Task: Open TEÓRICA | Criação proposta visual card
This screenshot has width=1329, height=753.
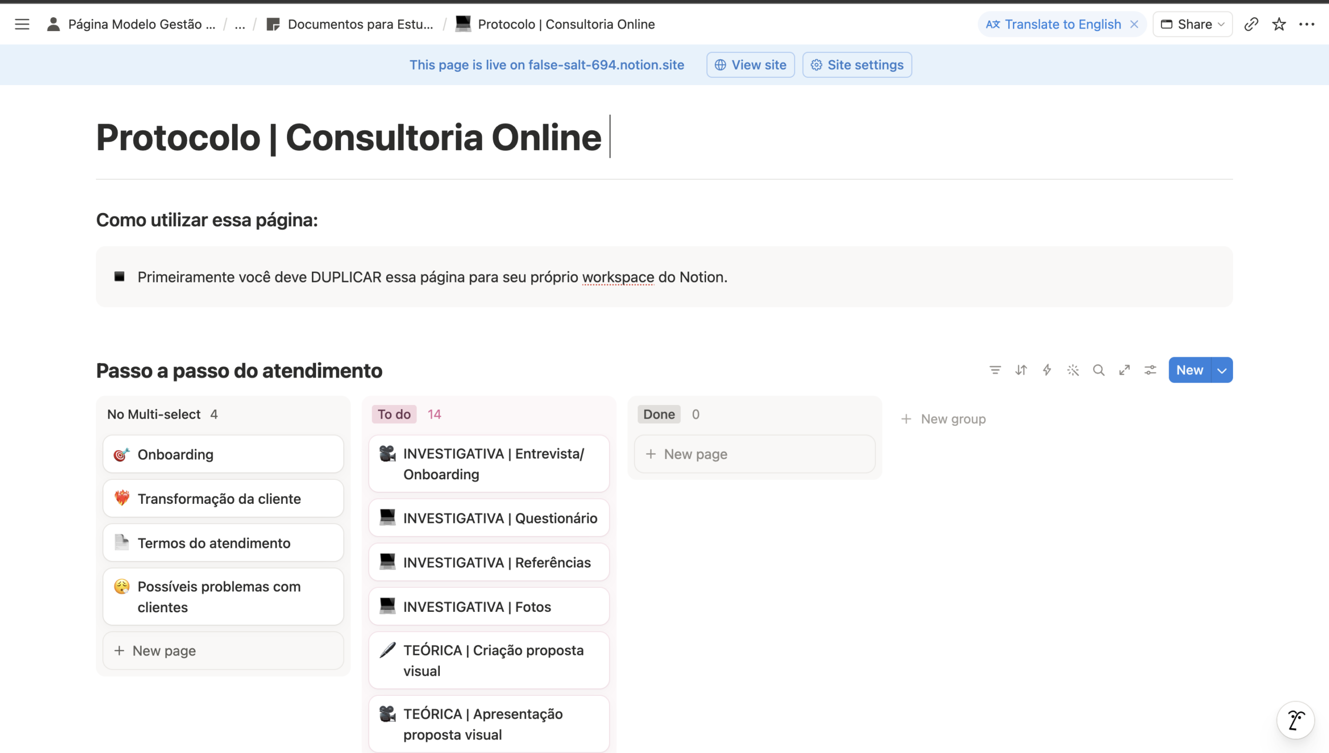Action: click(489, 660)
